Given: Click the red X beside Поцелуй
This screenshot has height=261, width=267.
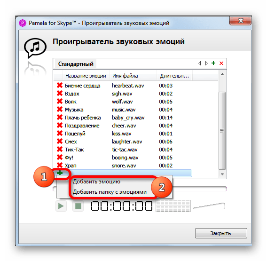Looking at the screenshot, I should (x=60, y=133).
